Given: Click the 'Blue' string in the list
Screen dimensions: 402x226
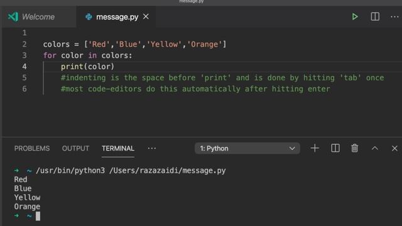Looking at the screenshot, I should tap(128, 45).
